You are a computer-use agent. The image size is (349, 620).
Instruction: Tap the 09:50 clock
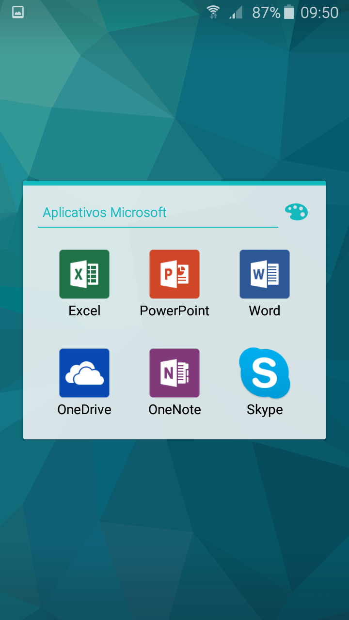click(319, 13)
